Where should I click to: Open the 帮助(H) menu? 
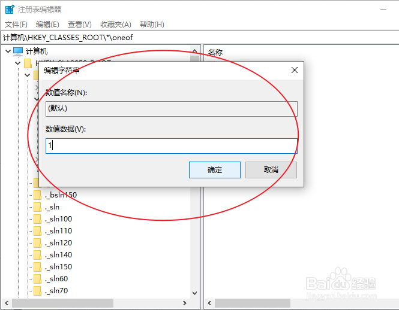pos(152,25)
